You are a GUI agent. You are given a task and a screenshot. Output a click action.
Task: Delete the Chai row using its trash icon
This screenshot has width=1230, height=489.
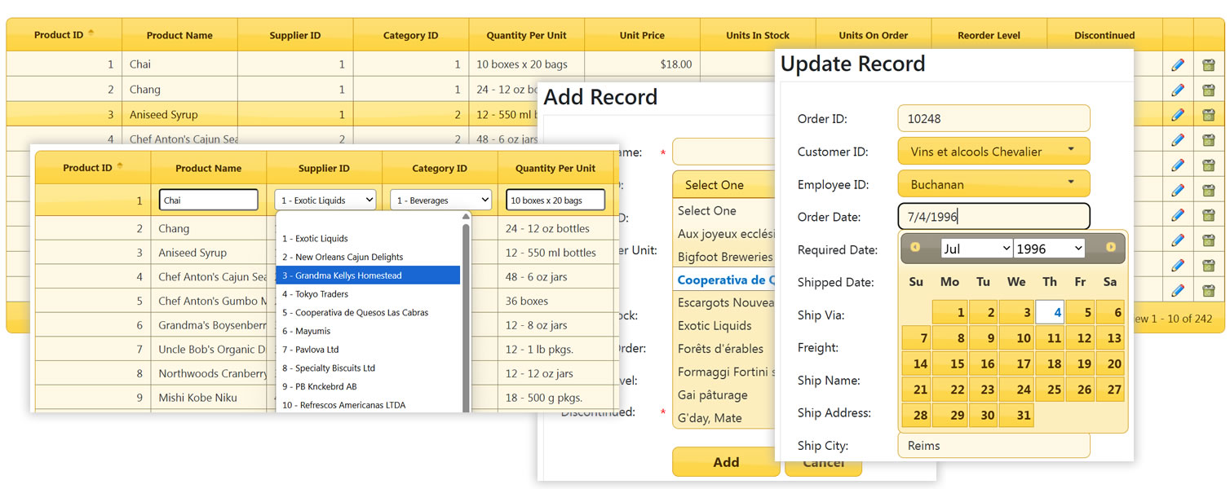pos(1208,64)
